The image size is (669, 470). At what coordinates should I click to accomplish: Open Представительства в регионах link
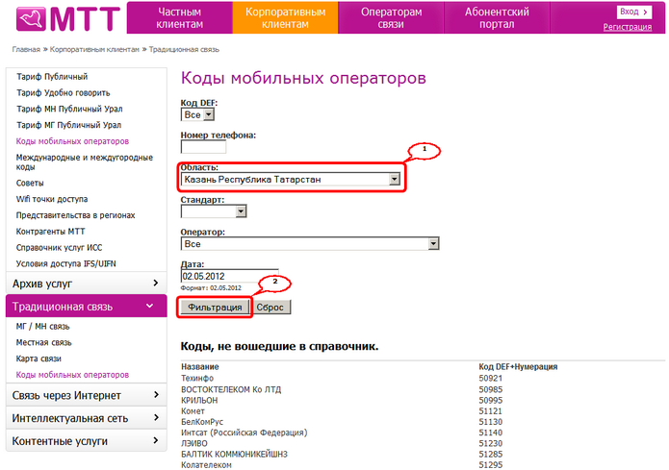75,215
